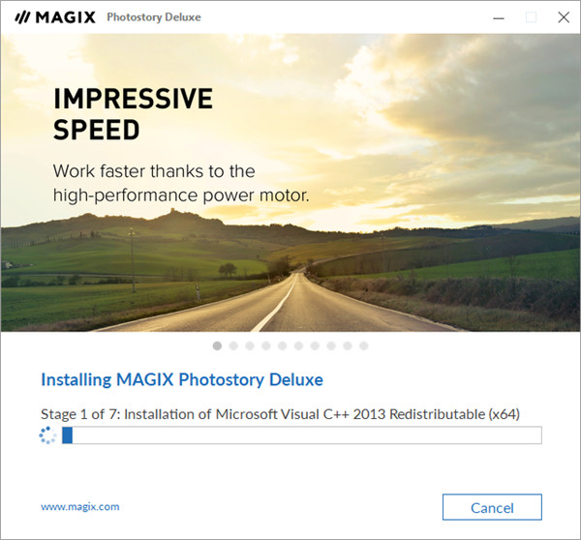Viewport: 581px width, 540px height.
Task: Open the www.magix.com link
Action: point(80,507)
